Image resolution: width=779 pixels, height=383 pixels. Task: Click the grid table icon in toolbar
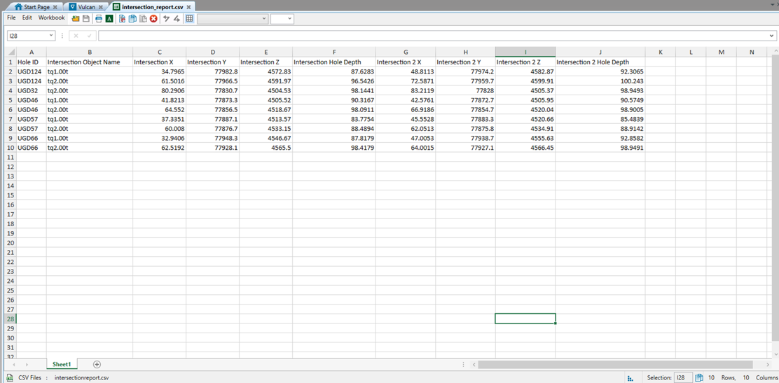click(x=189, y=19)
